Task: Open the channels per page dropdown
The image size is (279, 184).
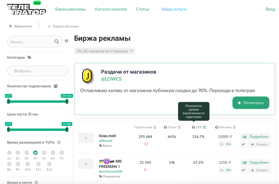Action: 104,51
